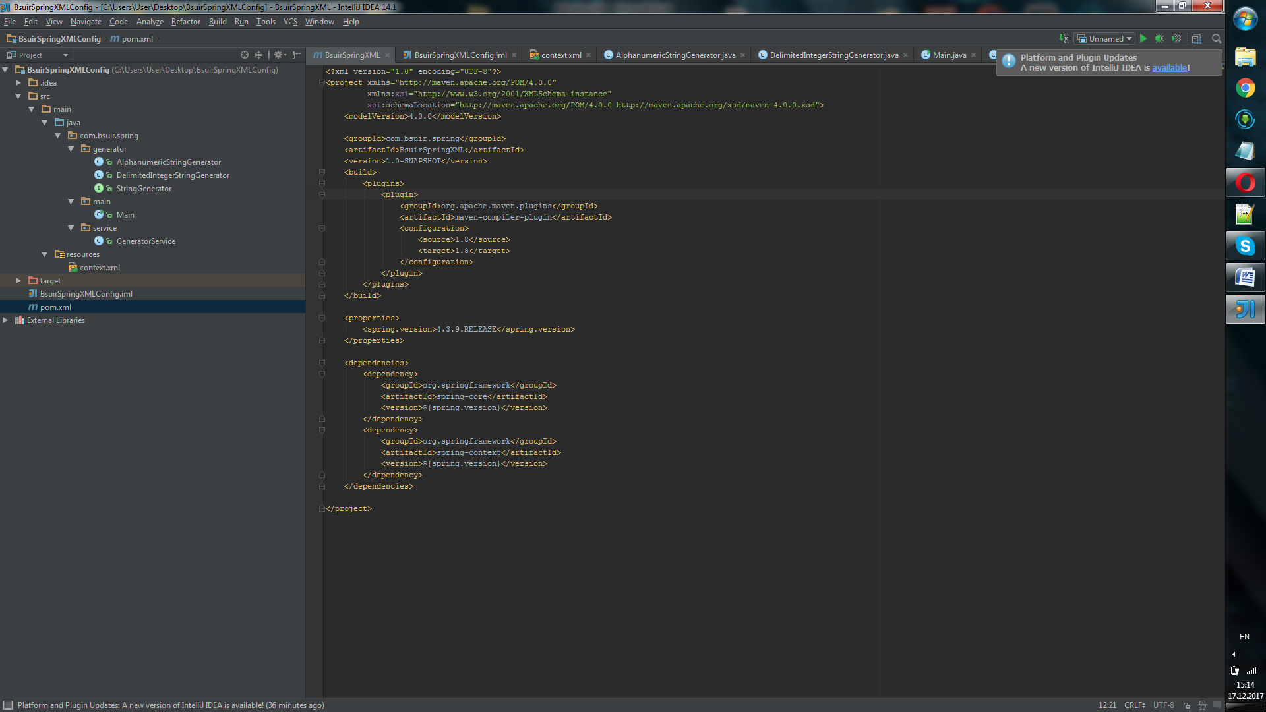The image size is (1266, 712).
Task: Switch to the Main.java tab
Action: (949, 55)
